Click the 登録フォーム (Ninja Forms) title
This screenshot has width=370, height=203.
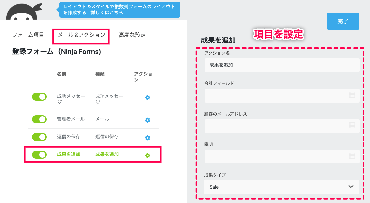pos(57,52)
